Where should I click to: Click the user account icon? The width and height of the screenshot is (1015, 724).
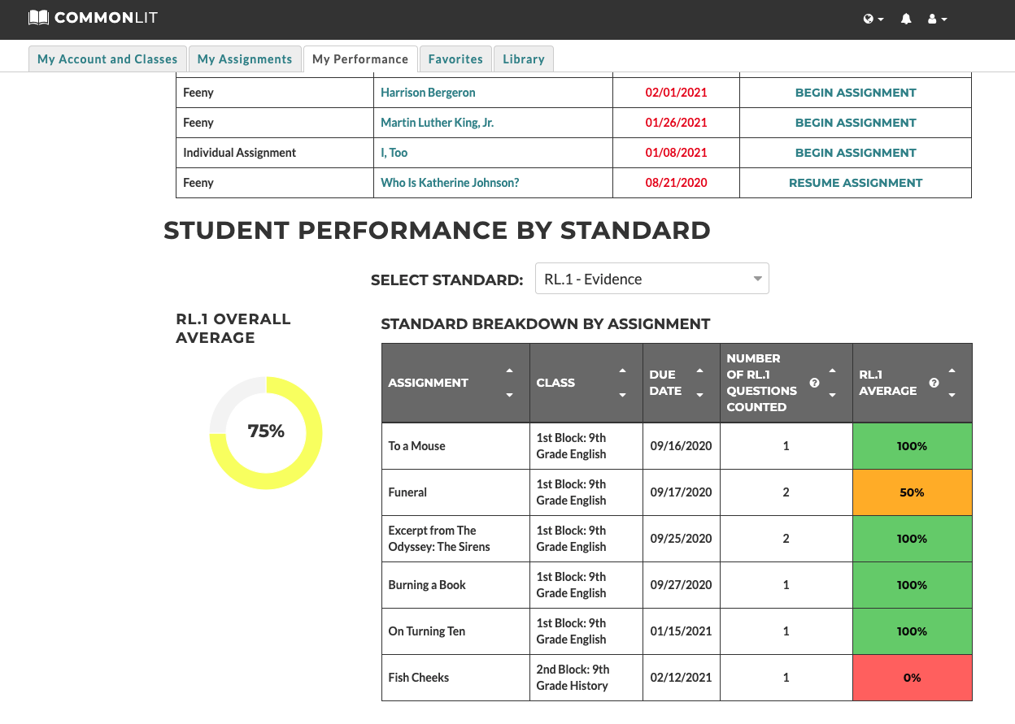coord(933,18)
